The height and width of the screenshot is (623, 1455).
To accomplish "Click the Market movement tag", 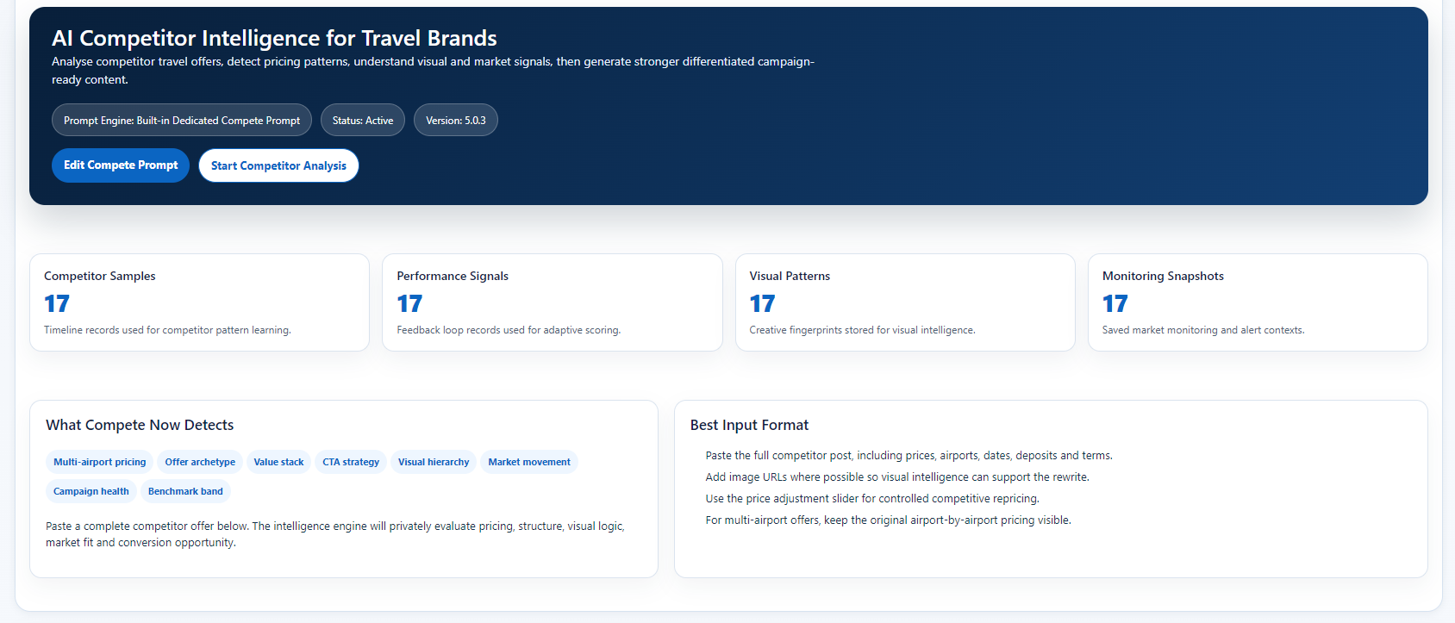I will coord(529,462).
